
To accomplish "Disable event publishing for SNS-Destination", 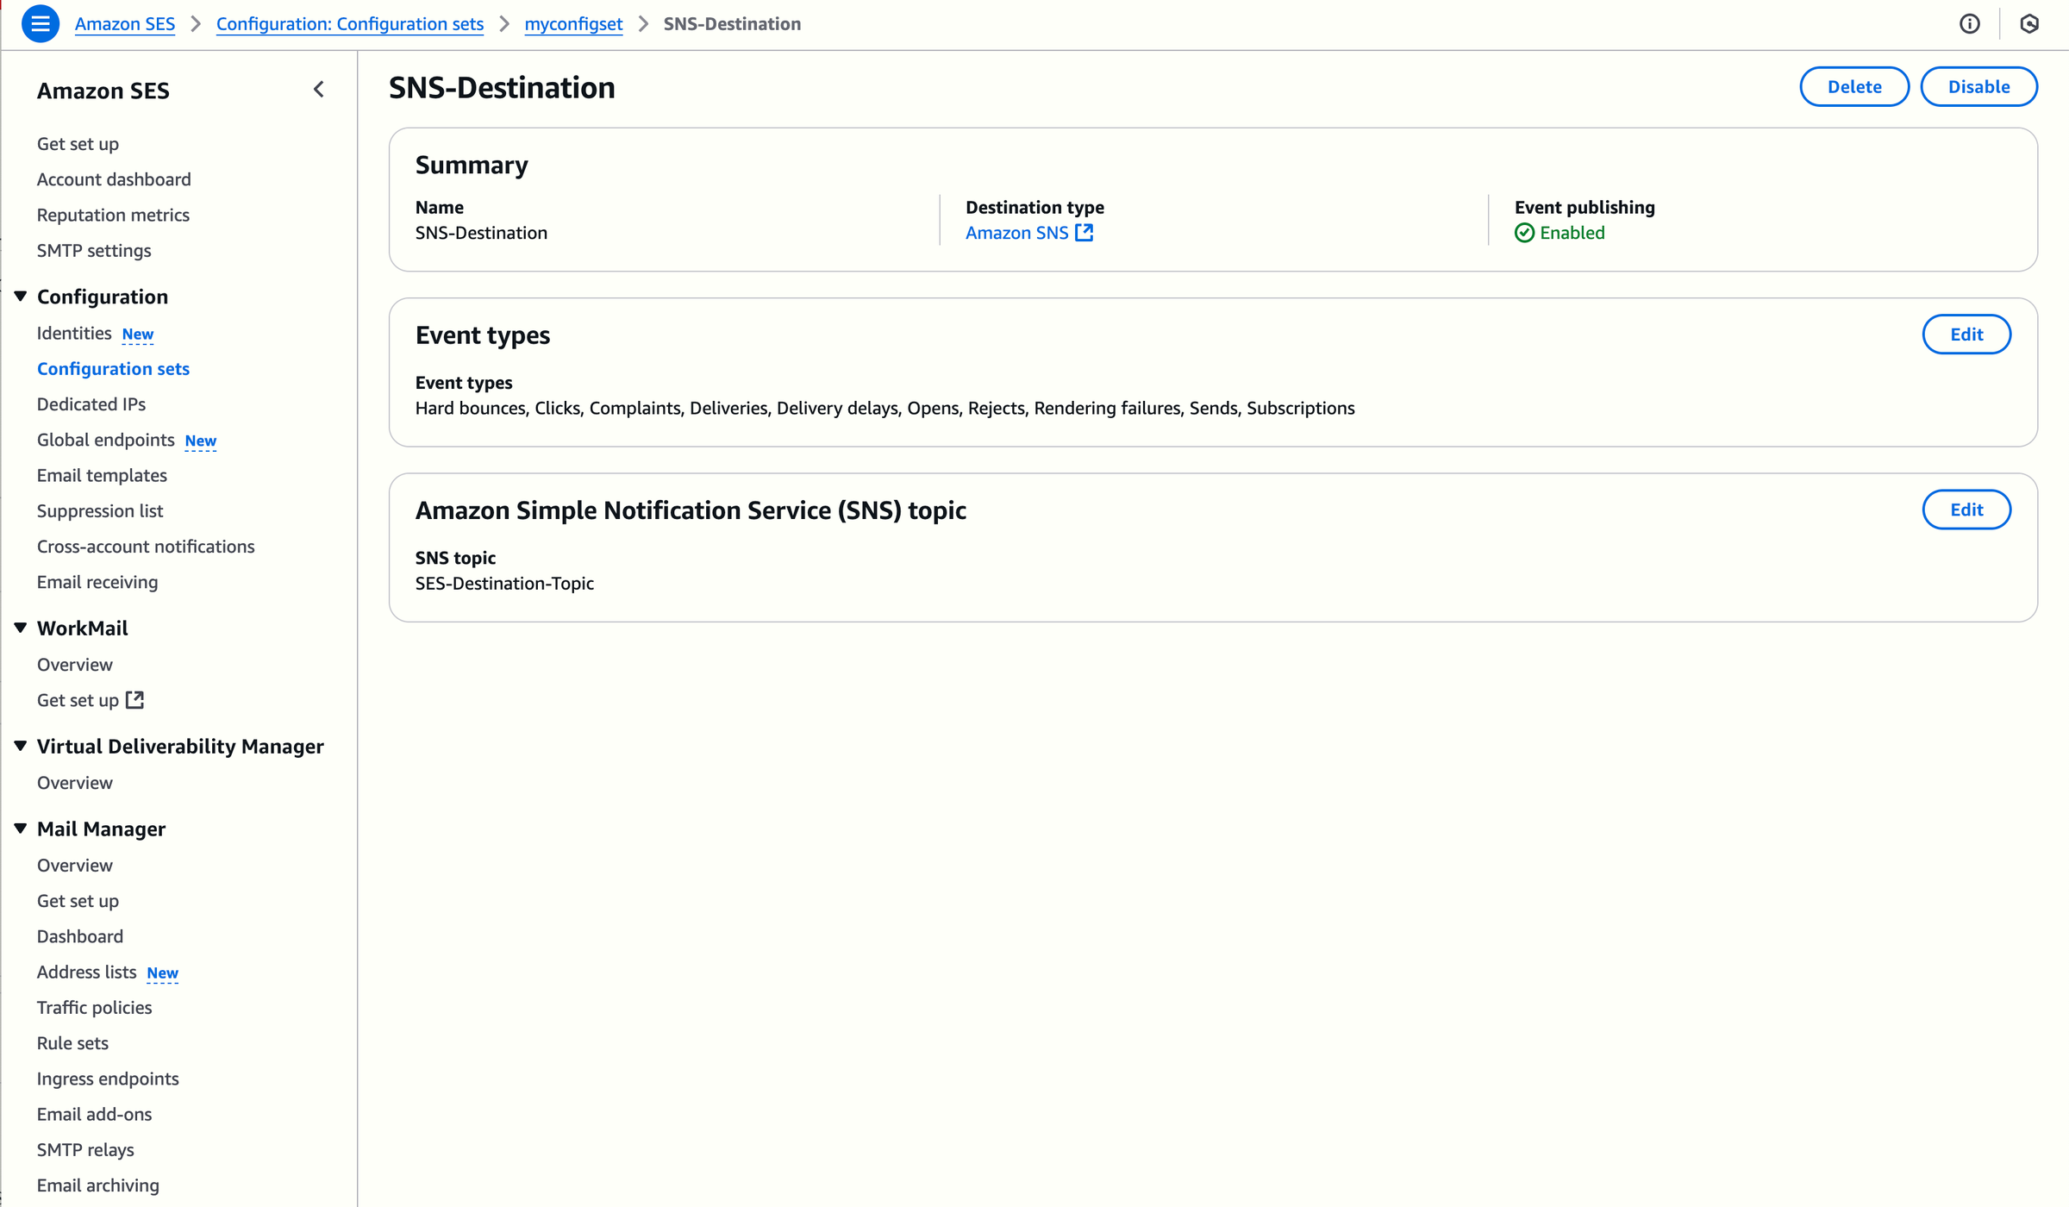I will pyautogui.click(x=1979, y=86).
